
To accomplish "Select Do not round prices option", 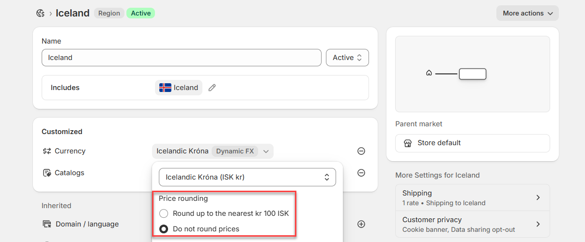I will click(164, 229).
